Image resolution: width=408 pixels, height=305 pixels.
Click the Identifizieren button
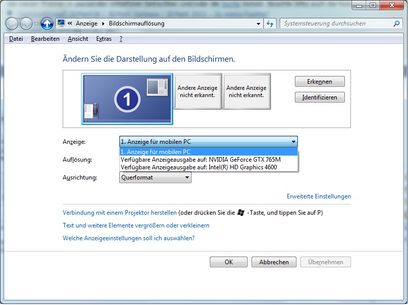[319, 97]
